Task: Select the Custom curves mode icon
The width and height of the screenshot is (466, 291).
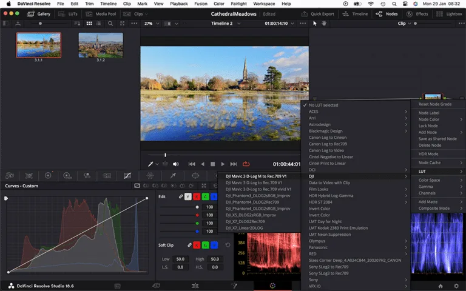Action: tap(137, 186)
